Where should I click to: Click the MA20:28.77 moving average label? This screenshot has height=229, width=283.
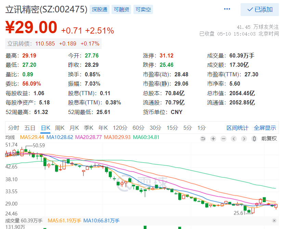[x=88, y=137]
